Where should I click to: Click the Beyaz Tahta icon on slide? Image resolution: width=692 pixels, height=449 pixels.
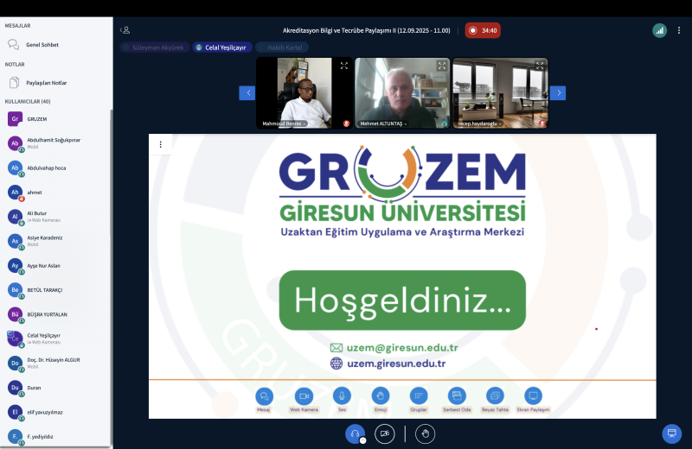pyautogui.click(x=495, y=396)
